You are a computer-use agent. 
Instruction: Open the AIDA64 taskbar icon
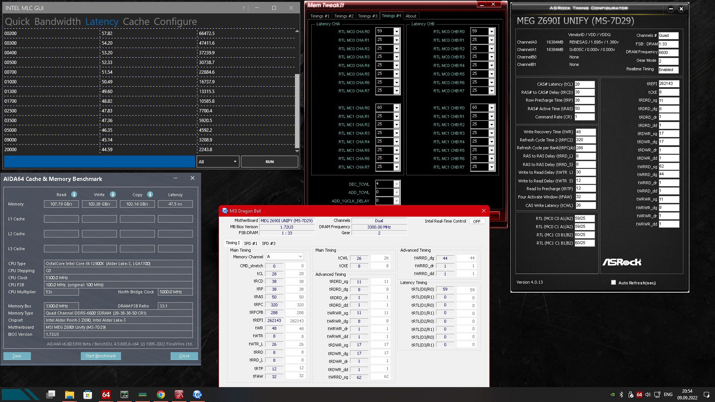pyautogui.click(x=106, y=395)
